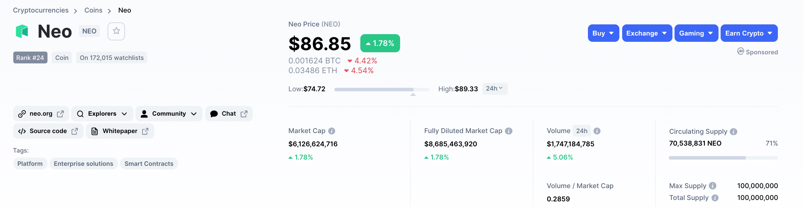Open the Chat link
Screen dimensions: 803x216
[x=229, y=114]
